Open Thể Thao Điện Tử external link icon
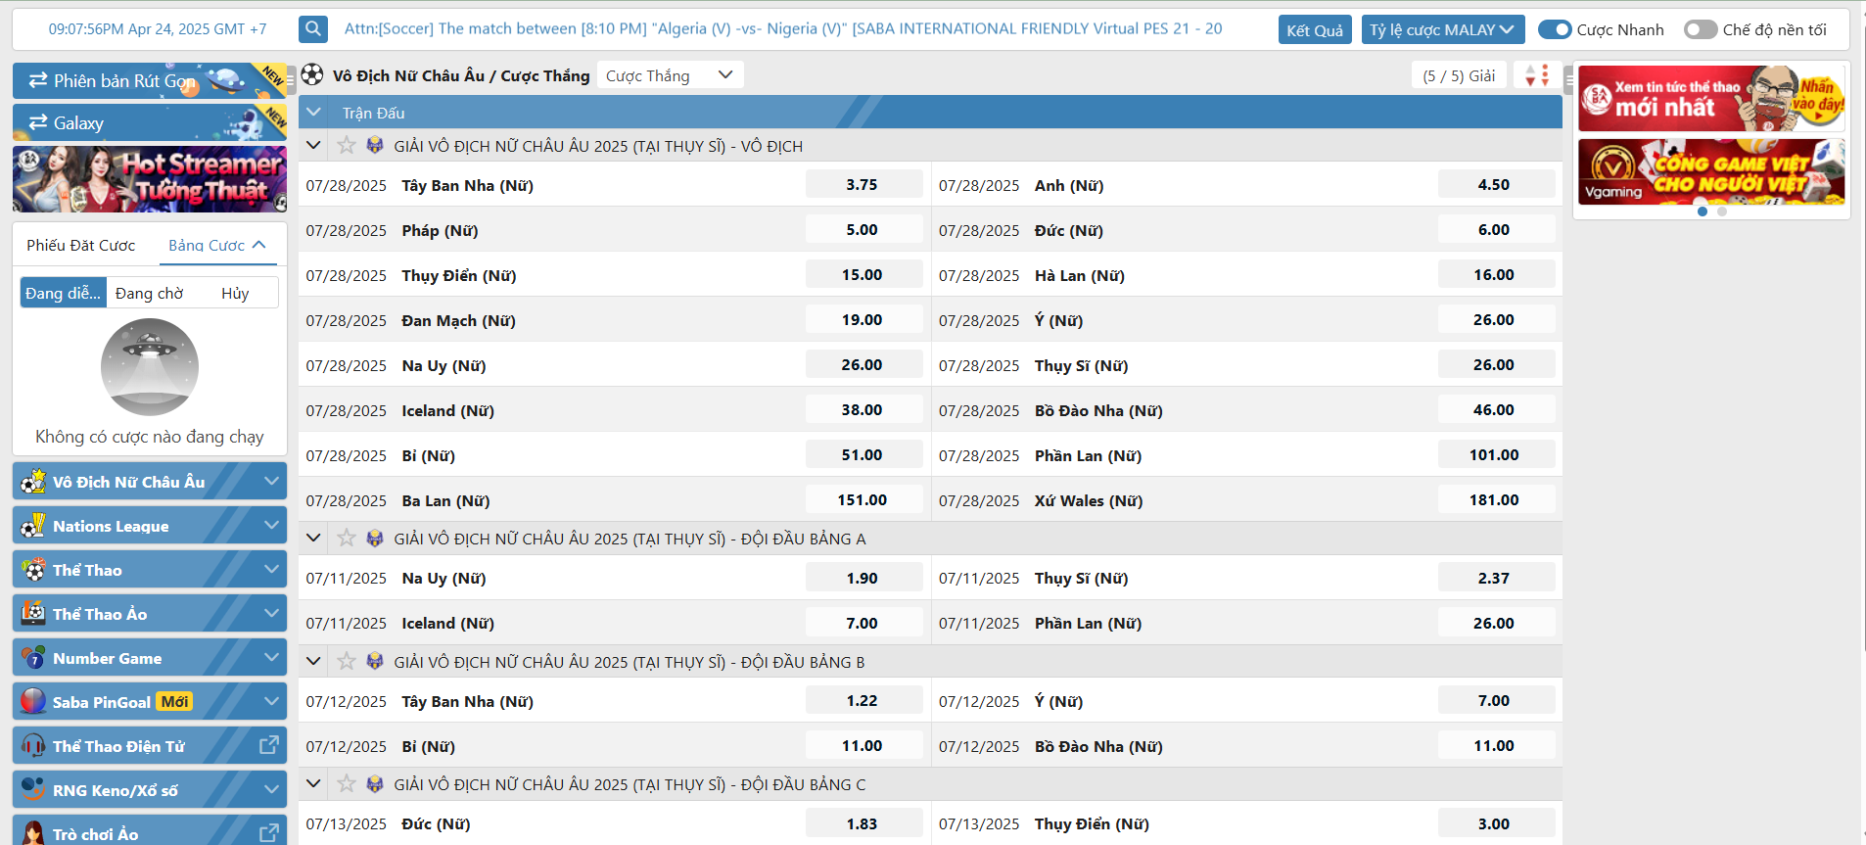Viewport: 1866px width, 845px height. [x=269, y=745]
